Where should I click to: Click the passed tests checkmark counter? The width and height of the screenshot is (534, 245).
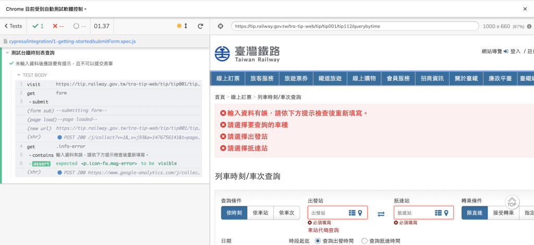click(x=38, y=26)
